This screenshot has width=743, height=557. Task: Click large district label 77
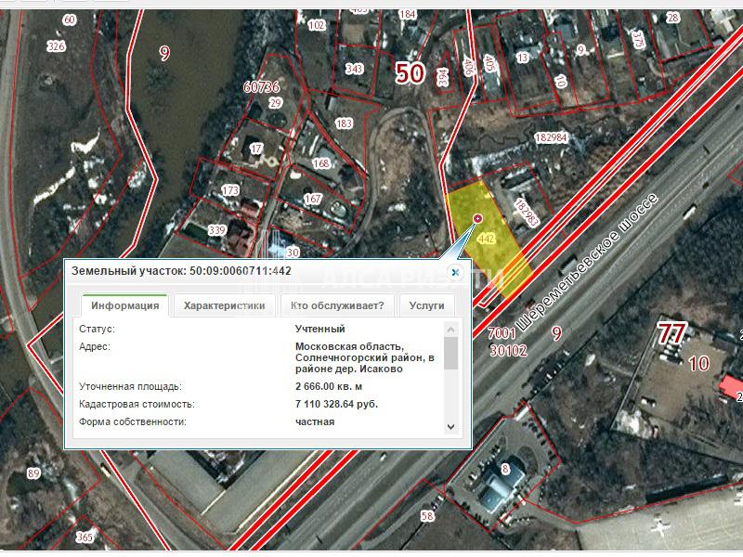[x=671, y=333]
